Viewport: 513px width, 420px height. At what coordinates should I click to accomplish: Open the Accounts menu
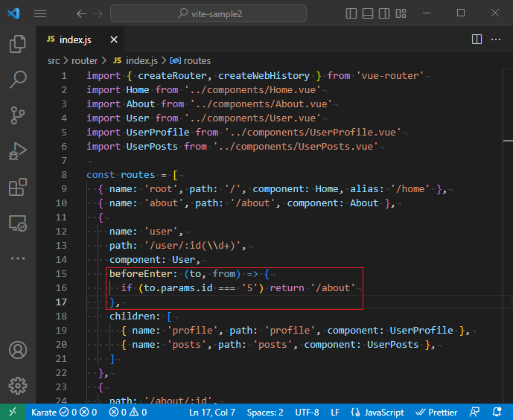(18, 350)
